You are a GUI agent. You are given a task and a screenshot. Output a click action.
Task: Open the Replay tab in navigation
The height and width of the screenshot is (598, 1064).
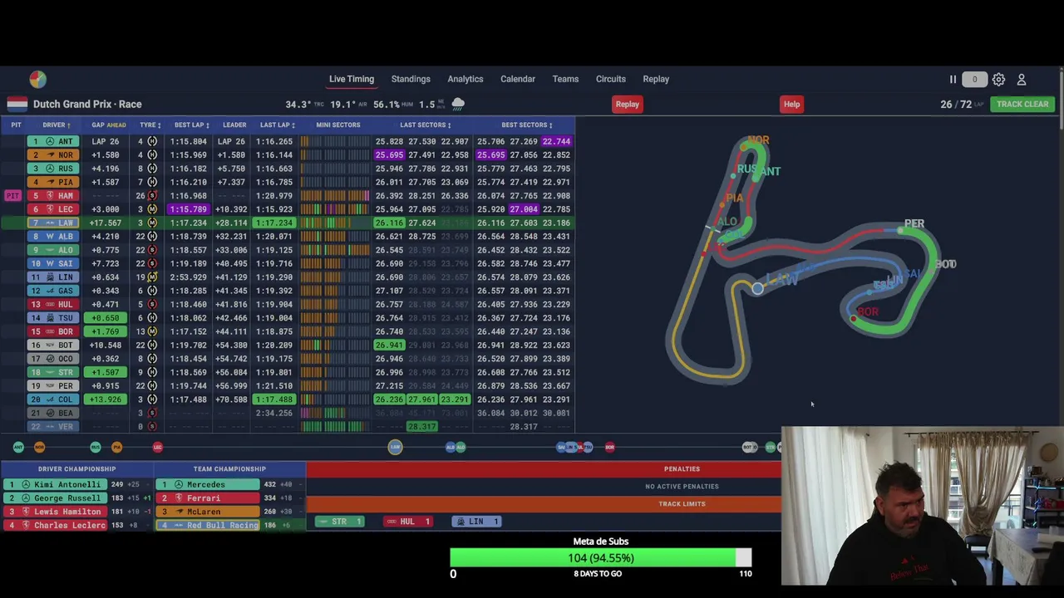[x=656, y=79]
